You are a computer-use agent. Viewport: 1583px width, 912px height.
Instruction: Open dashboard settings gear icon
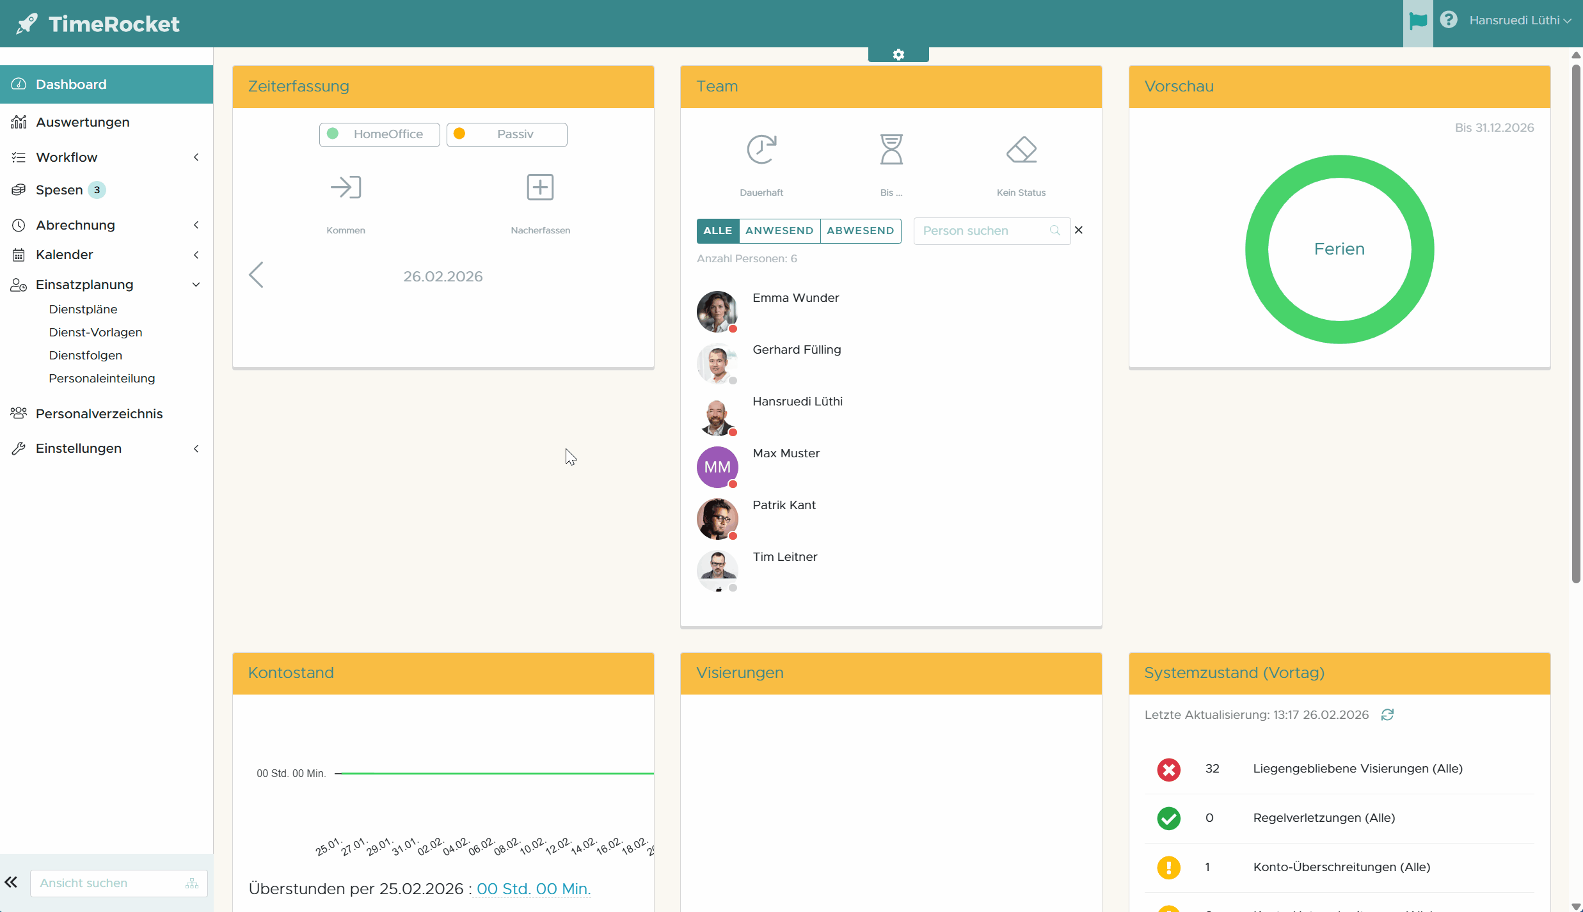pyautogui.click(x=898, y=55)
